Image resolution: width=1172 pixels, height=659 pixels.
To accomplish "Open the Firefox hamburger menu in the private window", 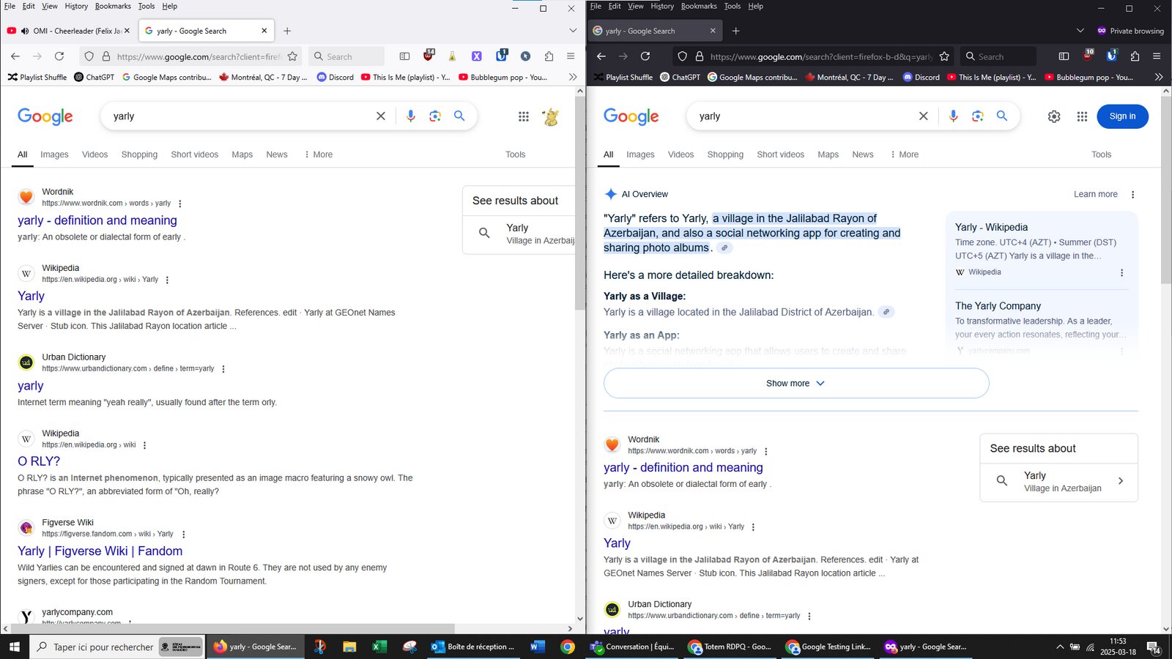I will pos(1157,56).
